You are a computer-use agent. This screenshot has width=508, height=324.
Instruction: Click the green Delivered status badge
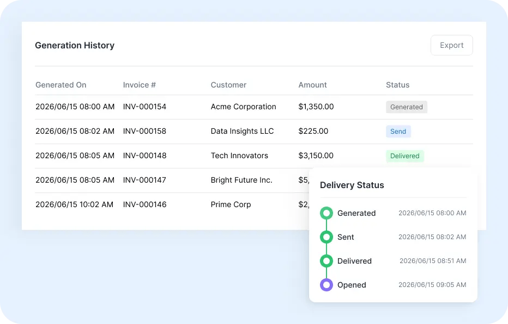(x=404, y=156)
